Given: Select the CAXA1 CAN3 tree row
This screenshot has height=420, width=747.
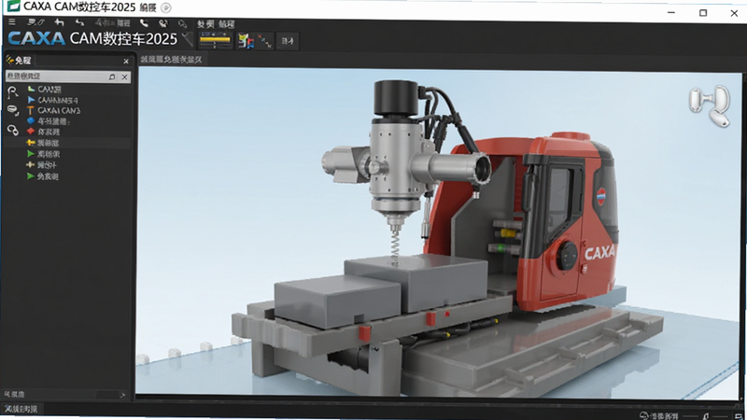Looking at the screenshot, I should [x=53, y=110].
